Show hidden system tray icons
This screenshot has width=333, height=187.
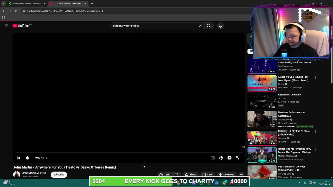[299, 183]
